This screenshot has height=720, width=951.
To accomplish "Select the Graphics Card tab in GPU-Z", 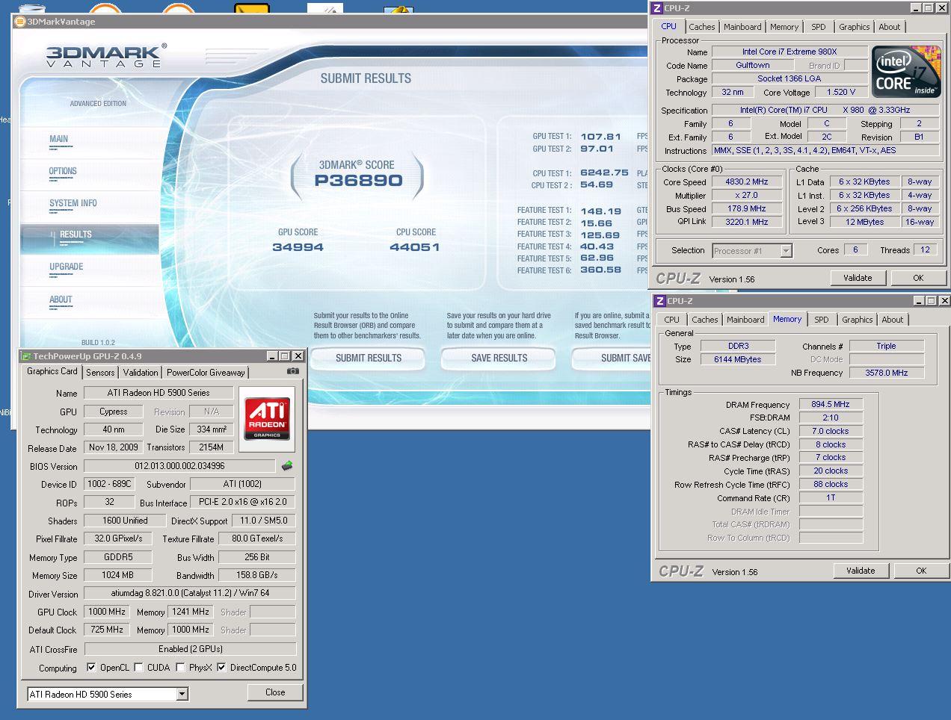I will click(x=52, y=371).
